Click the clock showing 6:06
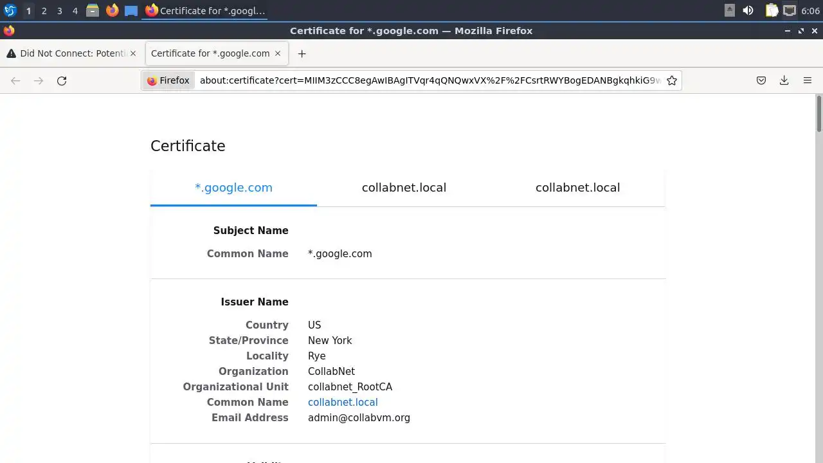Image resolution: width=823 pixels, height=463 pixels. (x=810, y=10)
